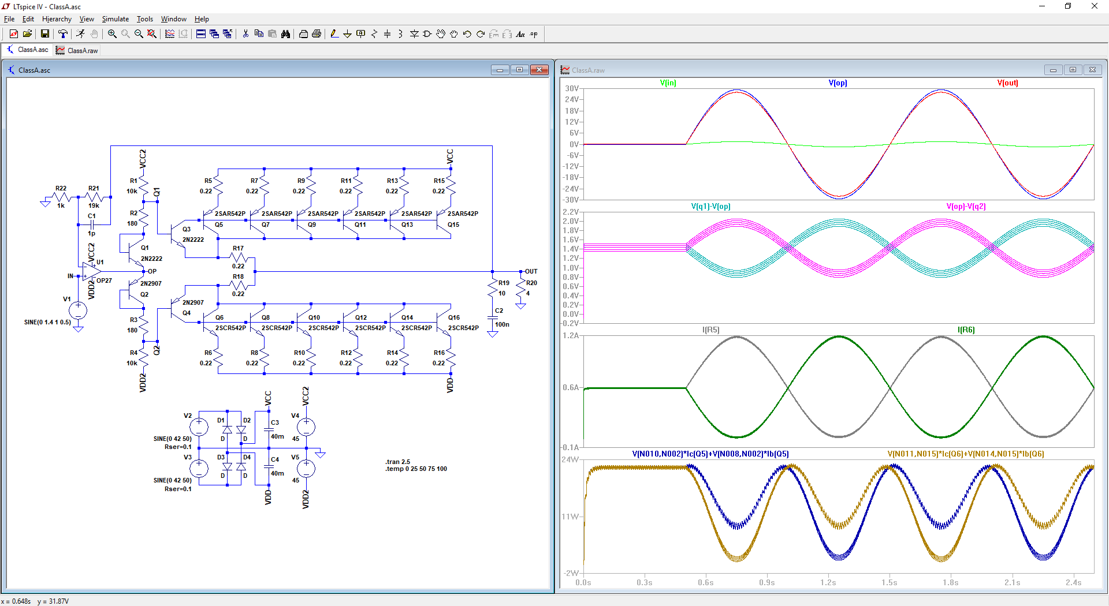Click the Redo arrow icon

coord(481,34)
